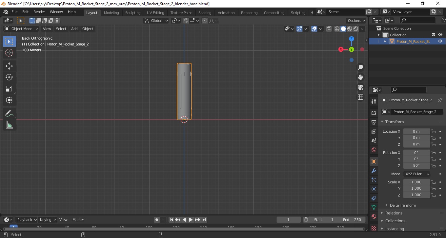Click the viewport zoom magnifier icon
This screenshot has height=238, width=446.
(360, 67)
